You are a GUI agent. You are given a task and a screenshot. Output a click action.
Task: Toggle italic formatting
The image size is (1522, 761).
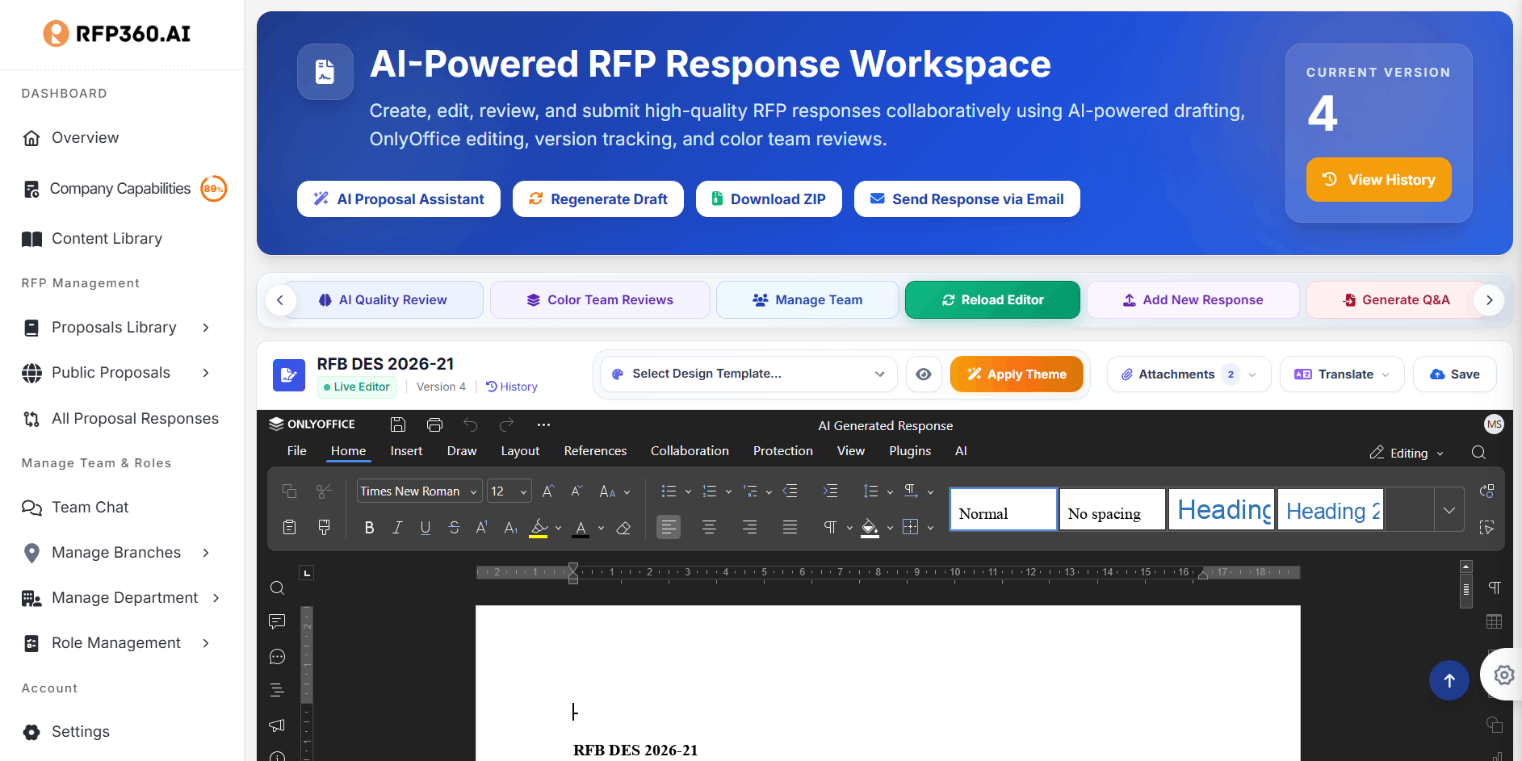(397, 528)
